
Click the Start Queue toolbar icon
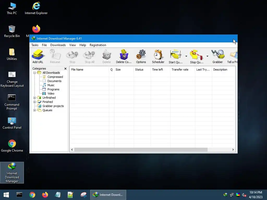tap(175, 56)
